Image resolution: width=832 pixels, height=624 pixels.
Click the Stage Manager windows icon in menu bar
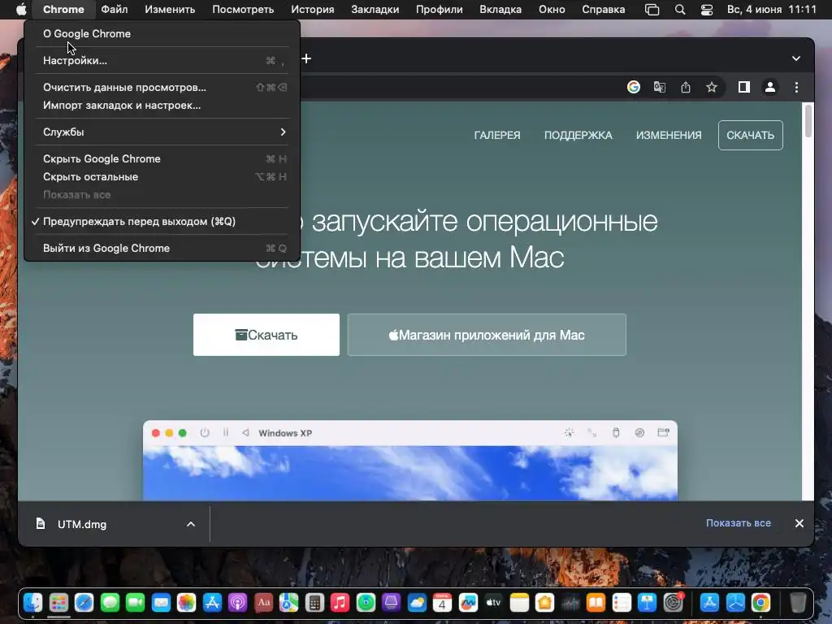pyautogui.click(x=652, y=10)
